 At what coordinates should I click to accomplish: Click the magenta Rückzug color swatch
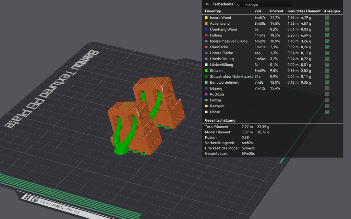tap(206, 94)
